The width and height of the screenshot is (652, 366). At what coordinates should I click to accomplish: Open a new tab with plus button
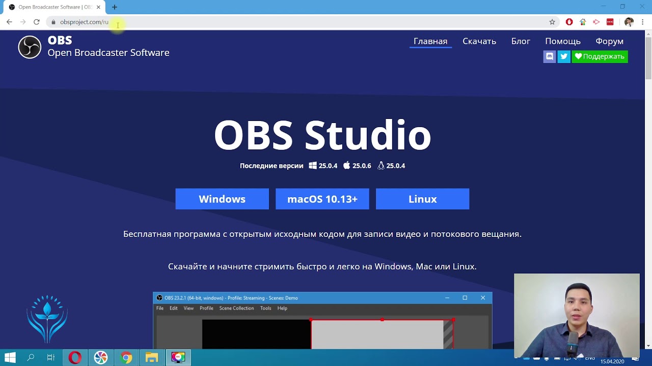click(x=115, y=7)
